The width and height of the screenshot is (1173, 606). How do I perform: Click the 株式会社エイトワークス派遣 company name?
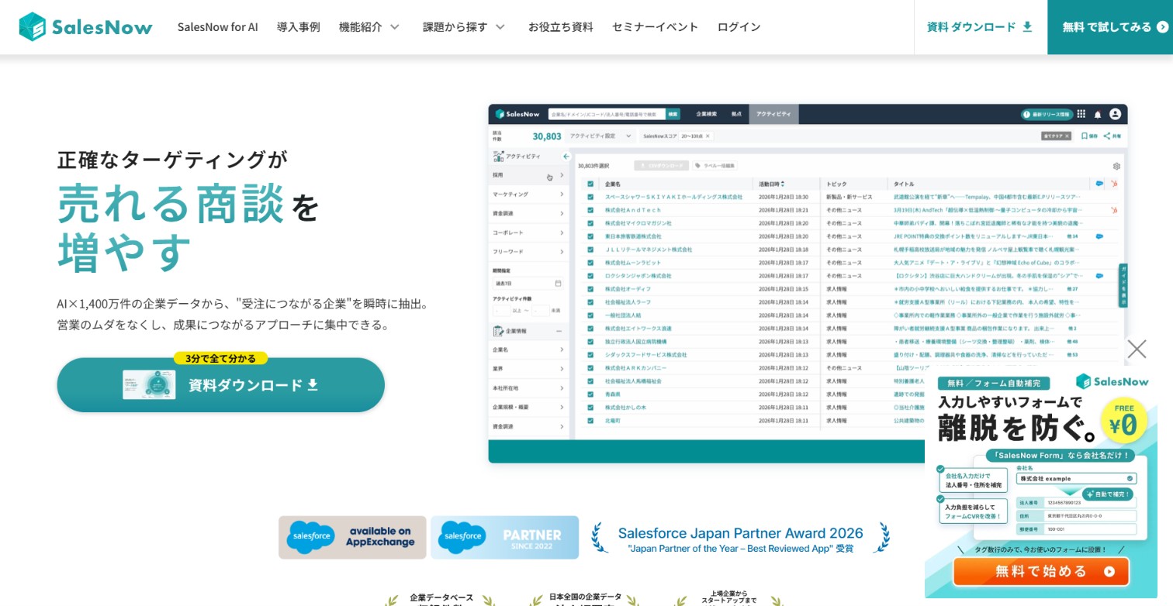[638, 329]
